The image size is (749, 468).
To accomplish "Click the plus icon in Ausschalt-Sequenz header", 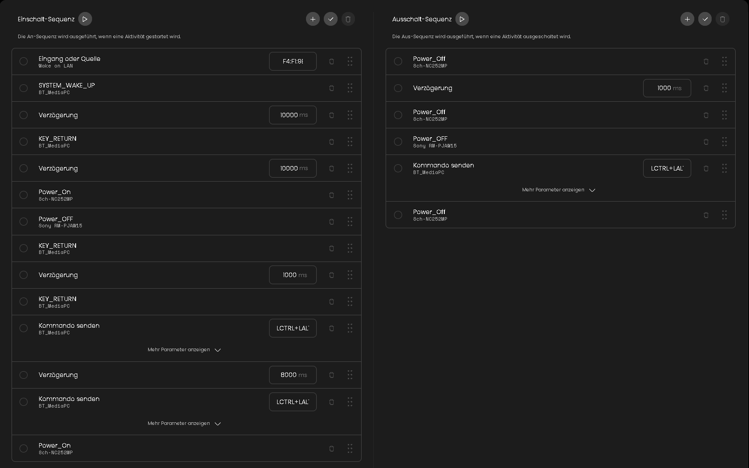I will click(687, 19).
